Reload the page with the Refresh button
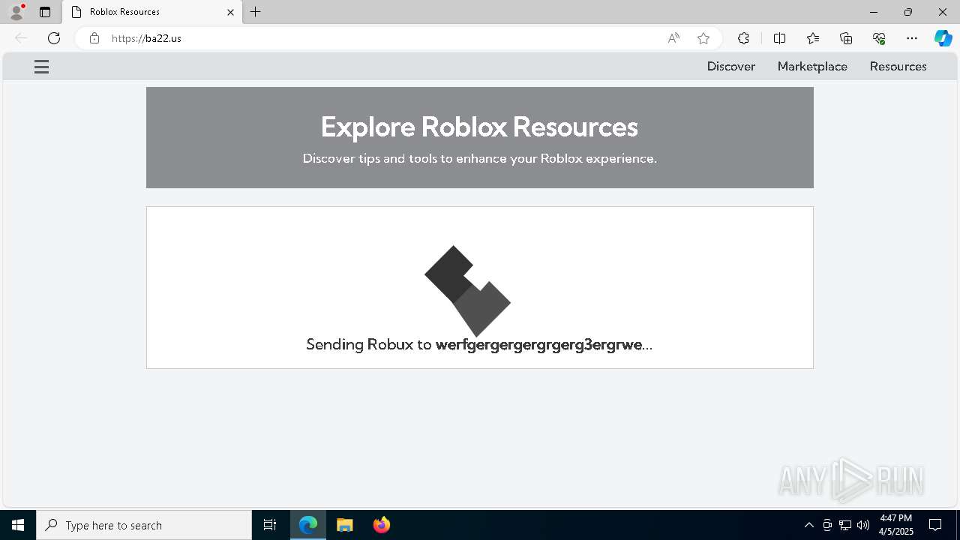Viewport: 960px width, 540px height. [54, 38]
